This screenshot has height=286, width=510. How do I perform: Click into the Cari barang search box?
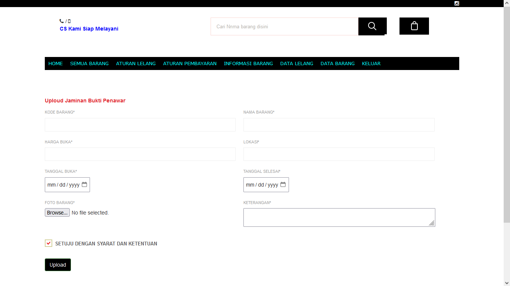(x=284, y=26)
